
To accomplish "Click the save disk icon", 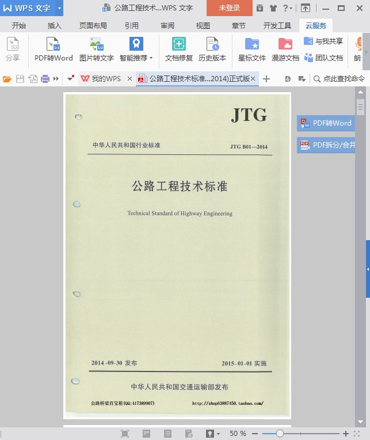I will tap(20, 79).
